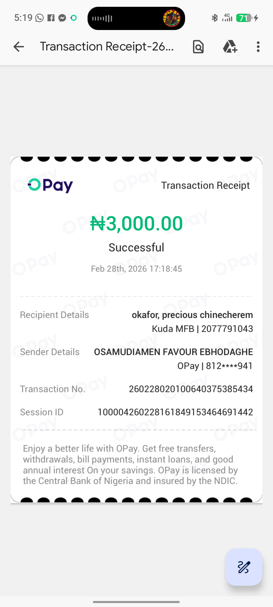Tap the Messenger notification icon

coord(62,18)
